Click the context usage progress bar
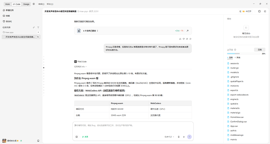The width and height of the screenshot is (270, 144). pos(243,54)
